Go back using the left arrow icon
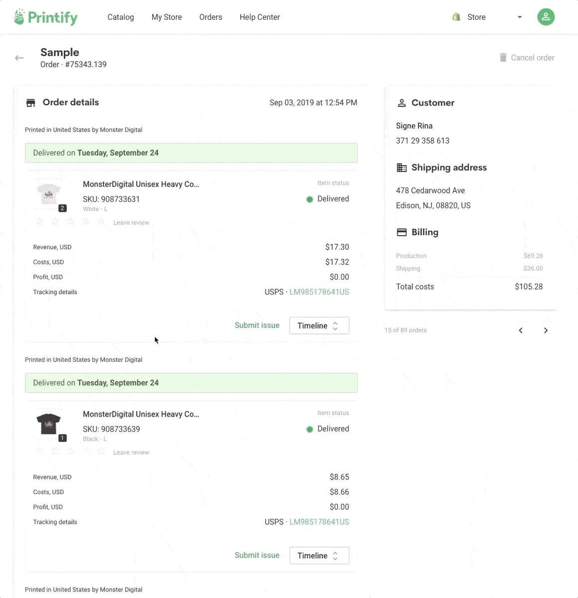 (x=19, y=58)
